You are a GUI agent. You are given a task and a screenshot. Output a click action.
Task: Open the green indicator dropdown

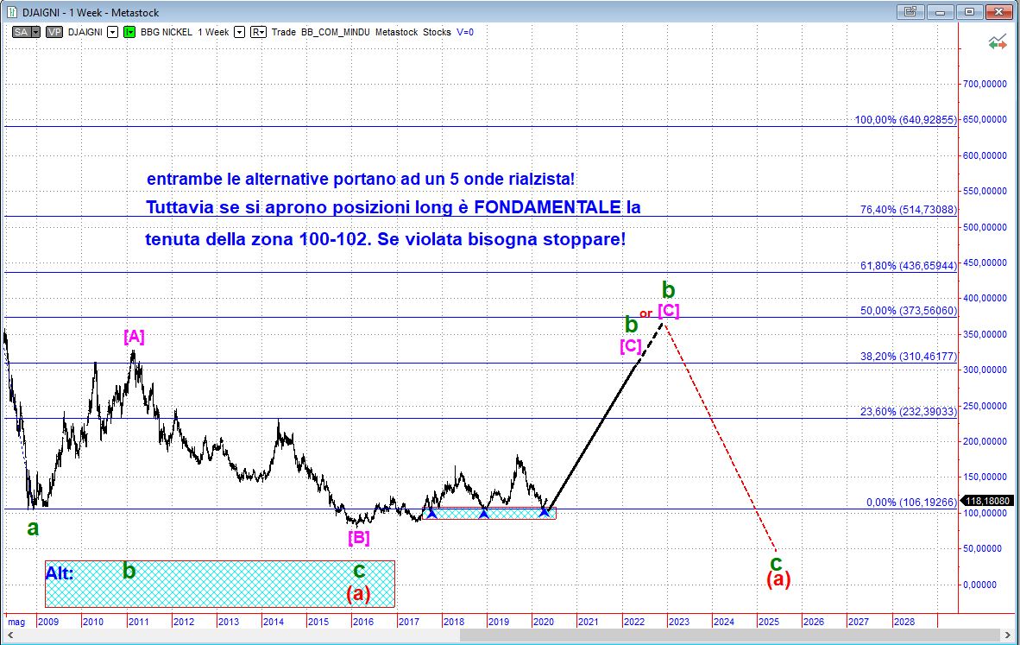[x=129, y=32]
